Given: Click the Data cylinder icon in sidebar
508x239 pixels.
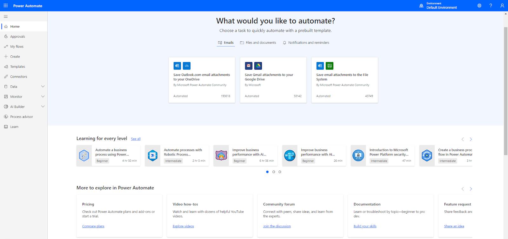Looking at the screenshot, I should [6, 87].
